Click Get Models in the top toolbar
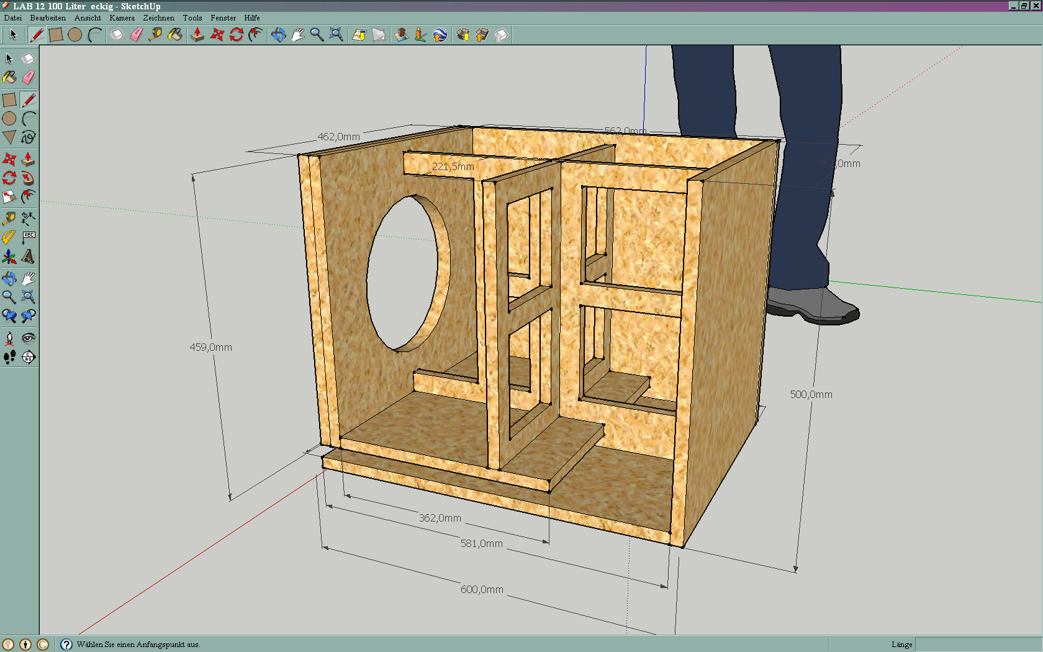Image resolution: width=1043 pixels, height=652 pixels. point(463,35)
